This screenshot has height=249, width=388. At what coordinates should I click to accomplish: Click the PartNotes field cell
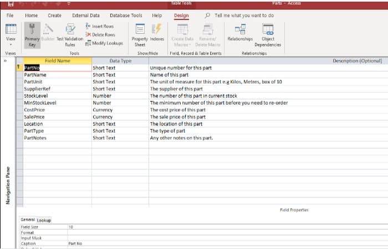pyautogui.click(x=58, y=138)
